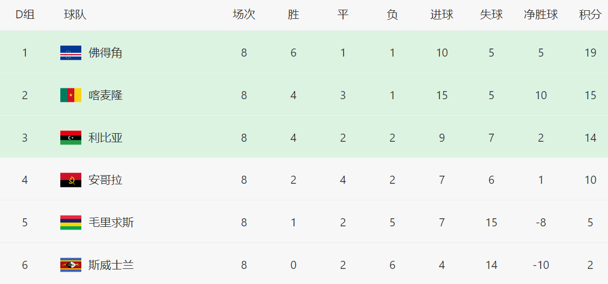Click Cape Verde's 19 points value
The width and height of the screenshot is (608, 284).
click(x=590, y=53)
